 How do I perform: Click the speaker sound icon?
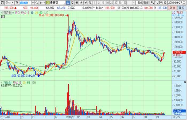pos(41,2)
